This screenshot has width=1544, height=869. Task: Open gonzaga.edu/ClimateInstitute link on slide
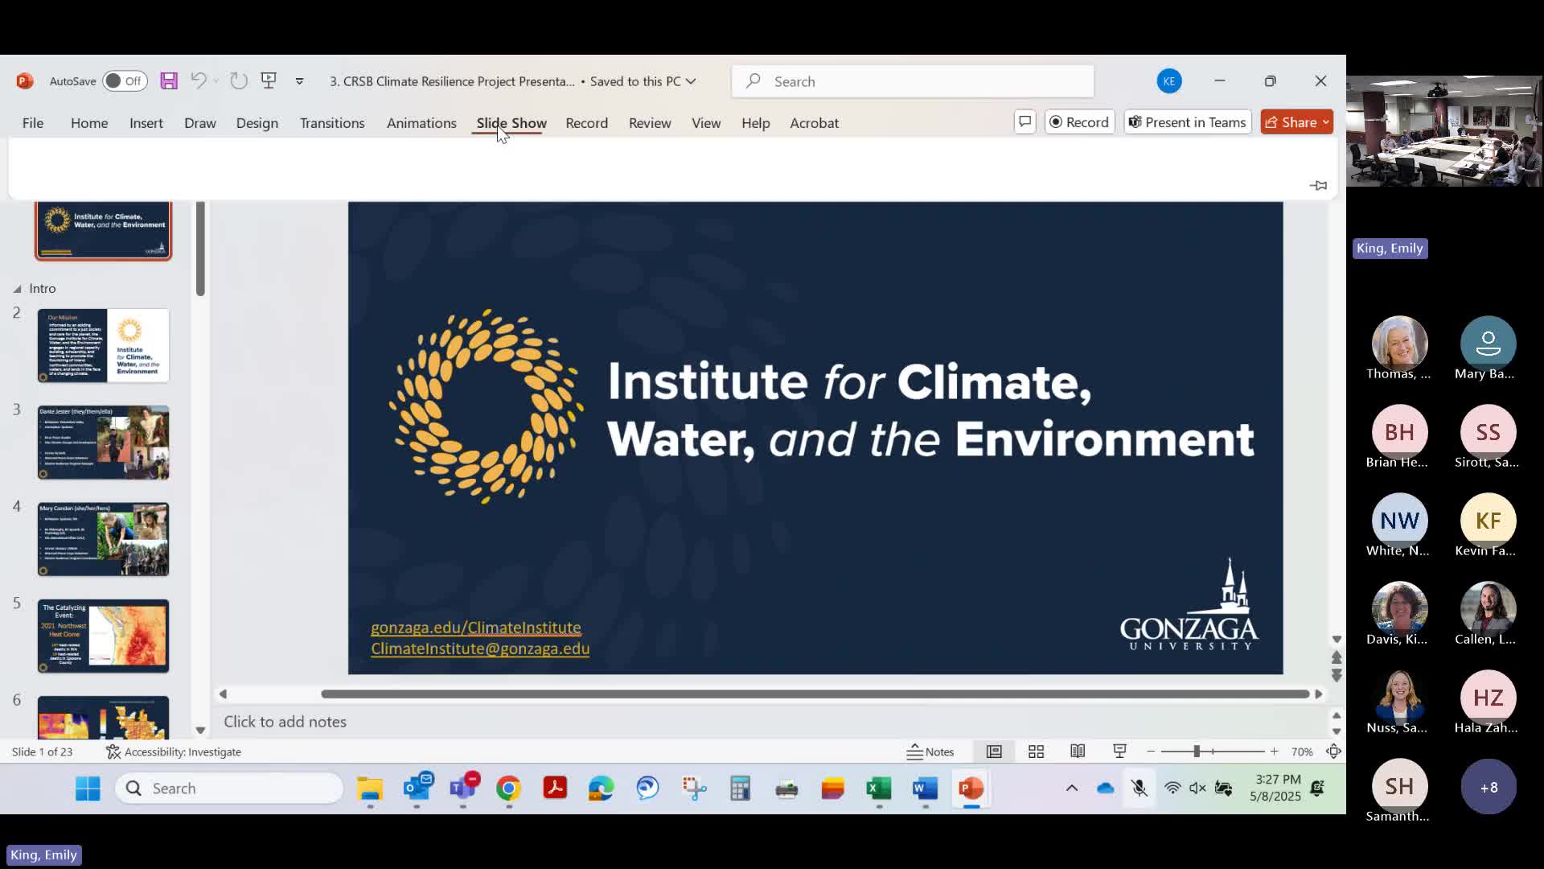pos(475,628)
